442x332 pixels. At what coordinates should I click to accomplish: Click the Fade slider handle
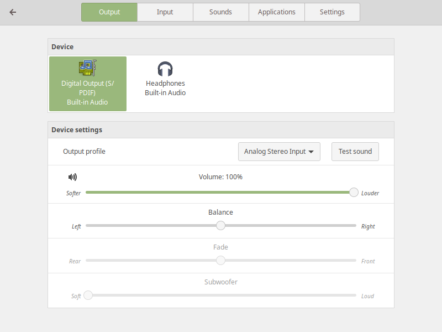(x=220, y=260)
